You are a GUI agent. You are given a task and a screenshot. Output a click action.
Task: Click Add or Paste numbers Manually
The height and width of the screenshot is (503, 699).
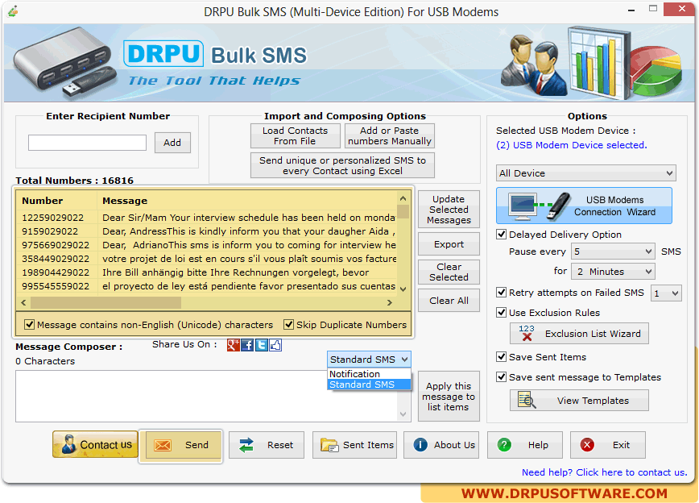click(390, 135)
